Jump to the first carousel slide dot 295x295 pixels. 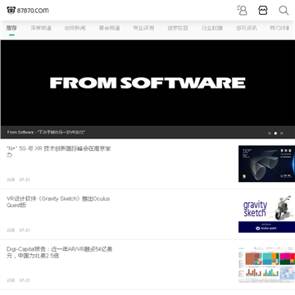pos(270,134)
